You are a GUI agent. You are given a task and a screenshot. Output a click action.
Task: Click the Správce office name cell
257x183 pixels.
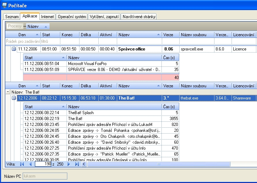[139, 49]
